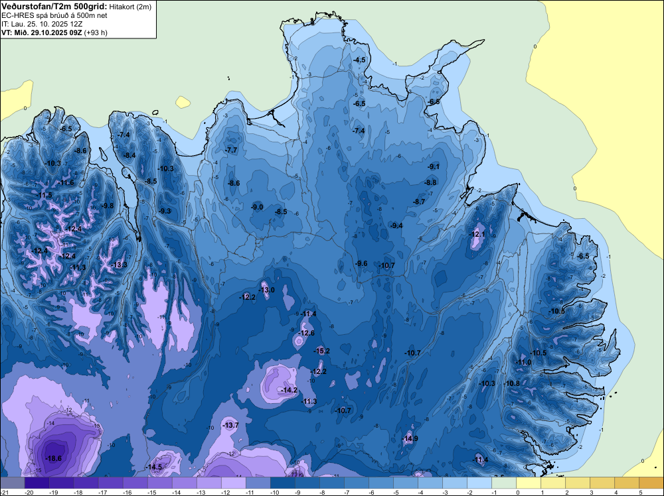Click the -8.8 temperature value
This screenshot has height=496, width=664.
[430, 182]
